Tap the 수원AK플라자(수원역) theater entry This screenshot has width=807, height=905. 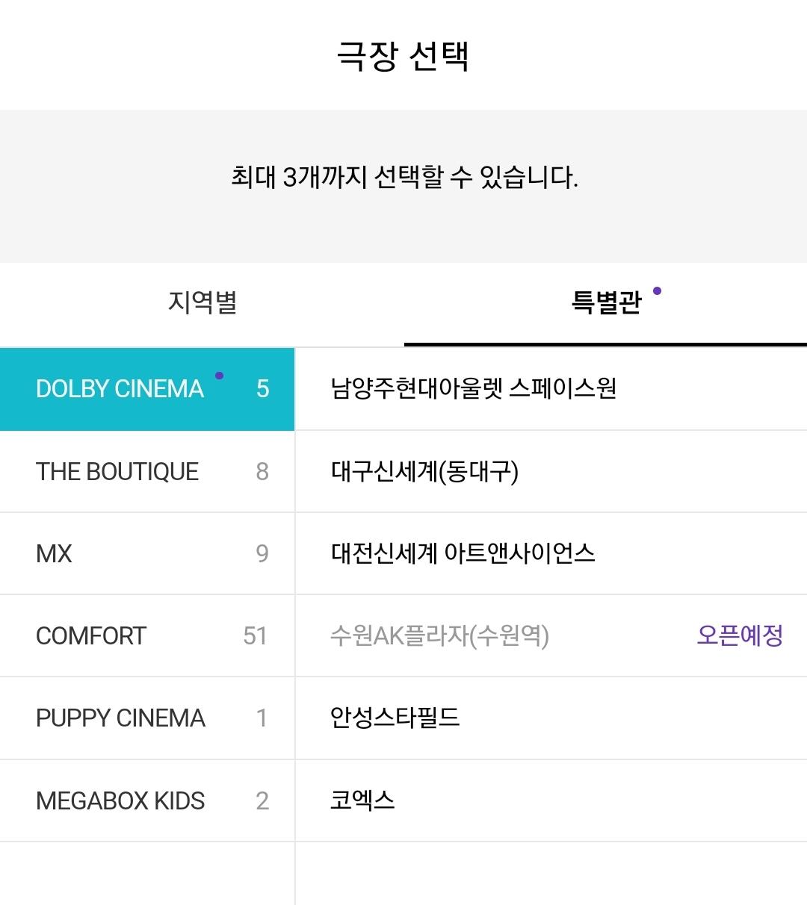(x=439, y=636)
